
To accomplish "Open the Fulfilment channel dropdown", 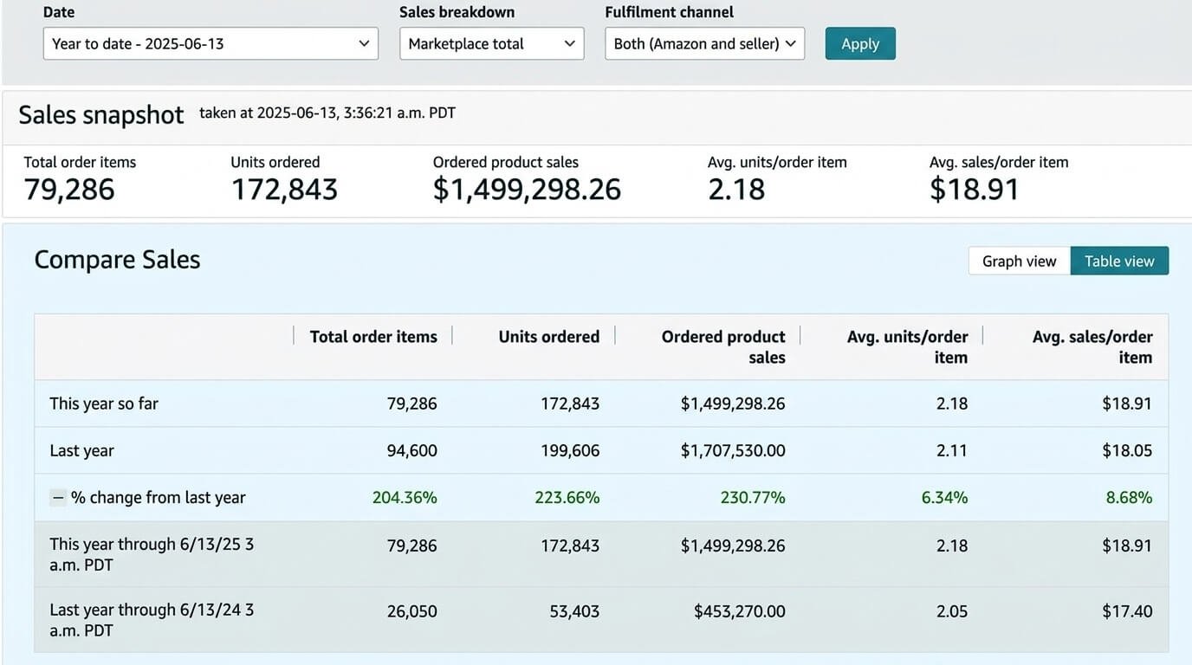I will (x=705, y=43).
